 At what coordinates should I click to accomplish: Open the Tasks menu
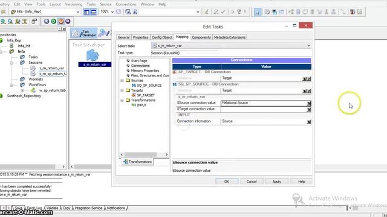click(x=91, y=4)
